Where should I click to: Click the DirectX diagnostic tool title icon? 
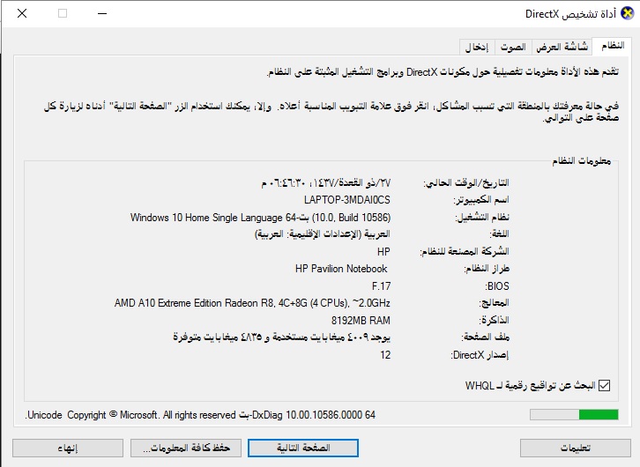(x=628, y=13)
